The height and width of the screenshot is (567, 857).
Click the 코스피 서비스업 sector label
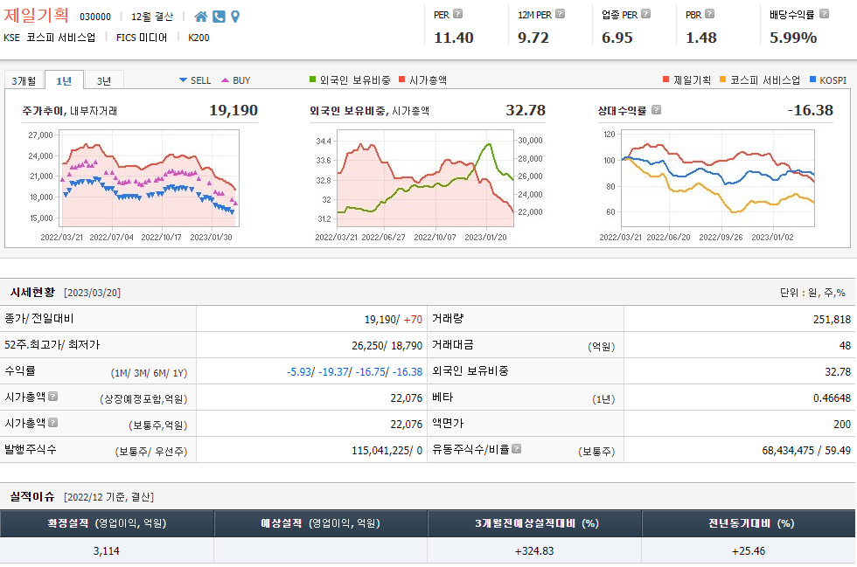point(60,38)
